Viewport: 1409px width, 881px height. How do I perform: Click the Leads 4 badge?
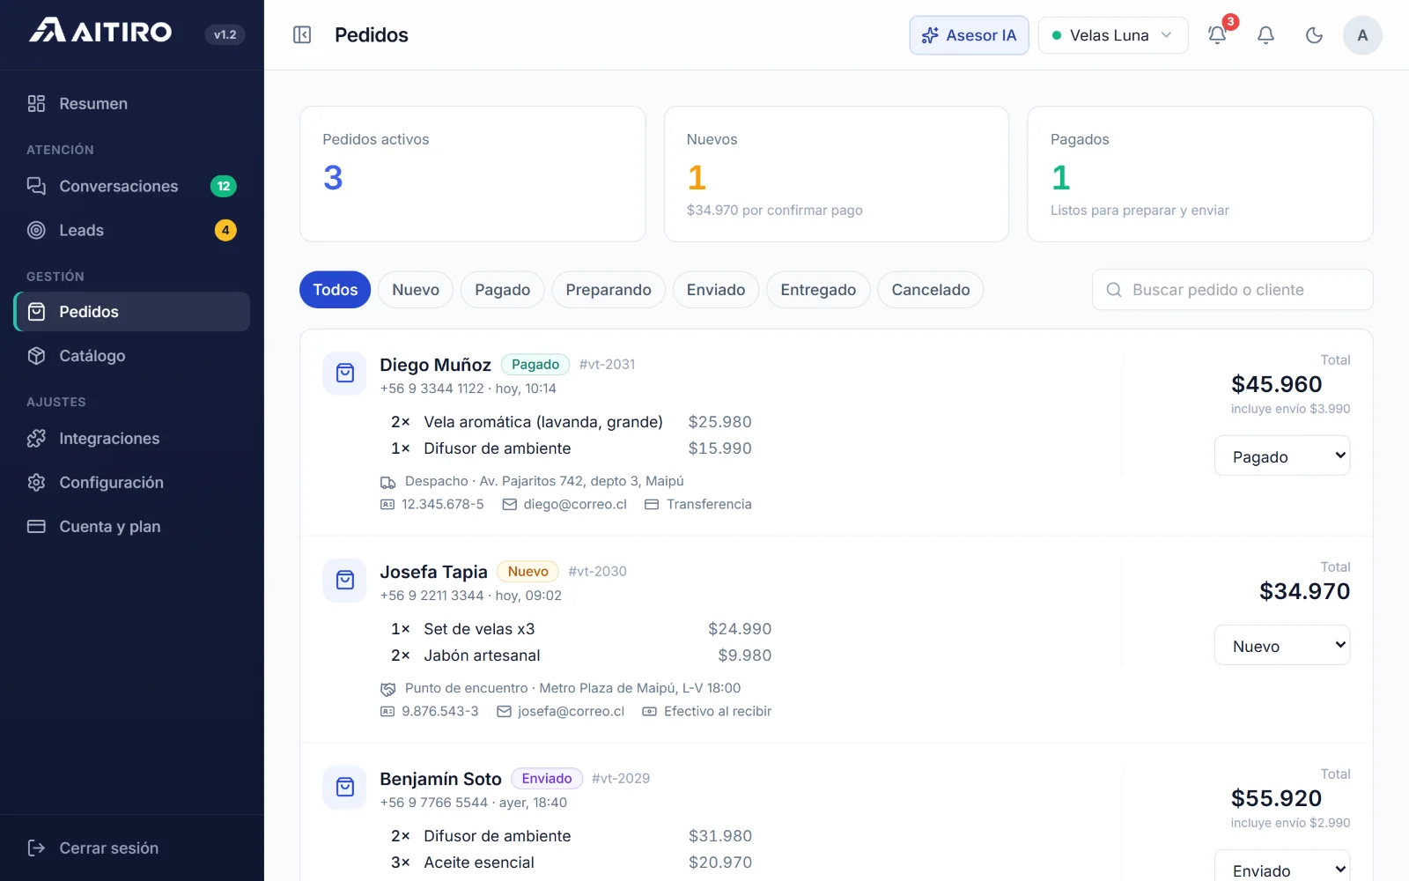pos(225,230)
